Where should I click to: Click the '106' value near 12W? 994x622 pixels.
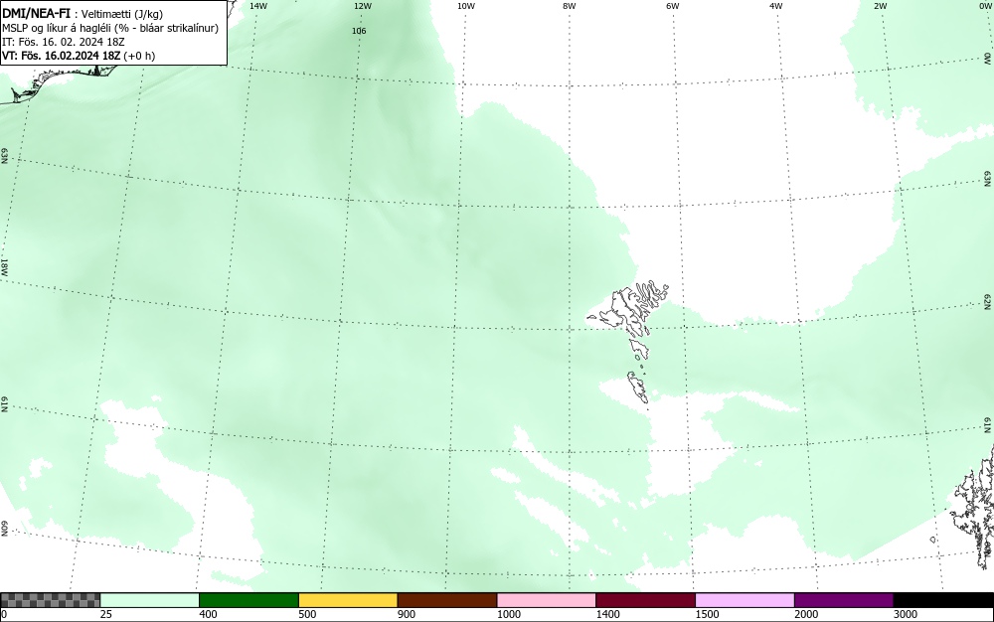click(x=359, y=31)
